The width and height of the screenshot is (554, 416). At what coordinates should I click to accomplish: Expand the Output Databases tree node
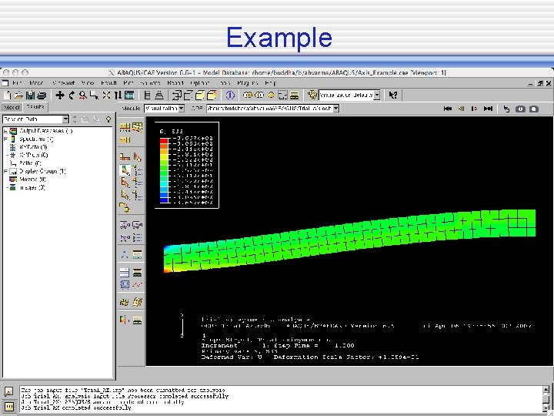[5, 131]
